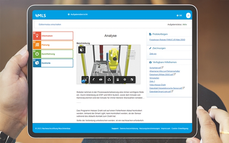Toggle the eye visibility tool in viewer
229x143 pixels.
[x=100, y=80]
